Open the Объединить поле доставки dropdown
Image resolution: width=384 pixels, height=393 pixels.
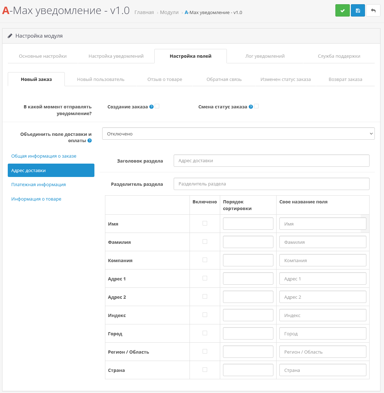click(238, 134)
